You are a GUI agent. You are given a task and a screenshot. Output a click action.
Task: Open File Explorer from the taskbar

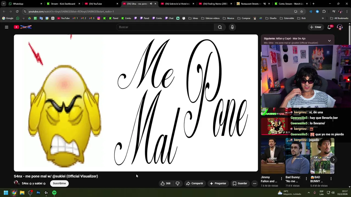coord(22,193)
